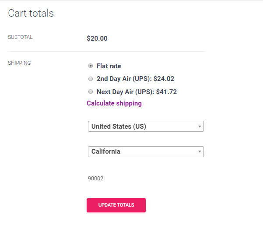Pick the Next Day Air (UPS) radio button
This screenshot has height=232, width=263.
point(91,92)
